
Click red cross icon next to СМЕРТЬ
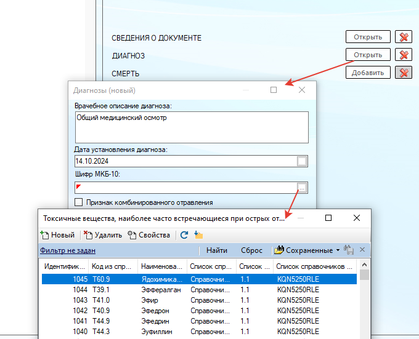tap(404, 73)
